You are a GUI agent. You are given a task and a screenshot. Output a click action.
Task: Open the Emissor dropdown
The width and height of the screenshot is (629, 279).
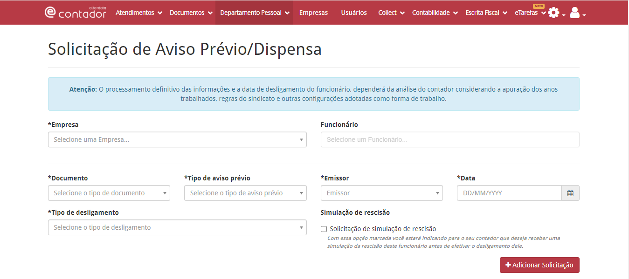pos(382,193)
